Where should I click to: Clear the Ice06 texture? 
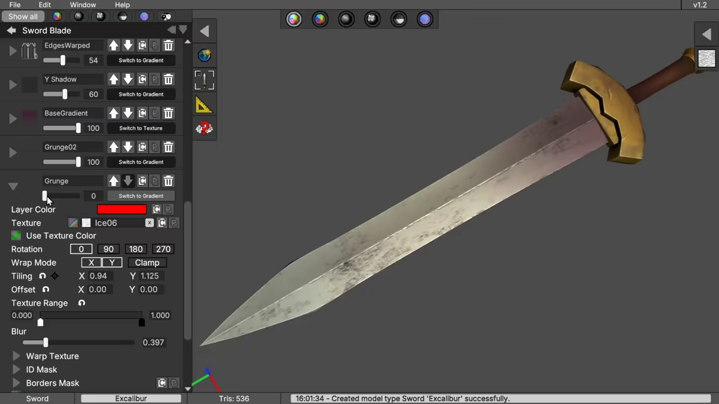pos(149,223)
